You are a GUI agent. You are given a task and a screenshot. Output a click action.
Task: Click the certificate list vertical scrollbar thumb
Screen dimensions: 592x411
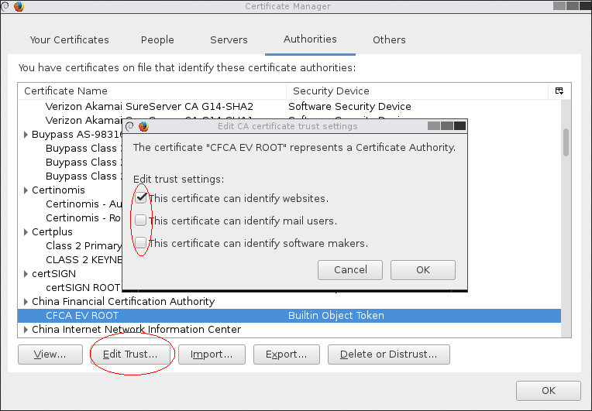pyautogui.click(x=566, y=142)
